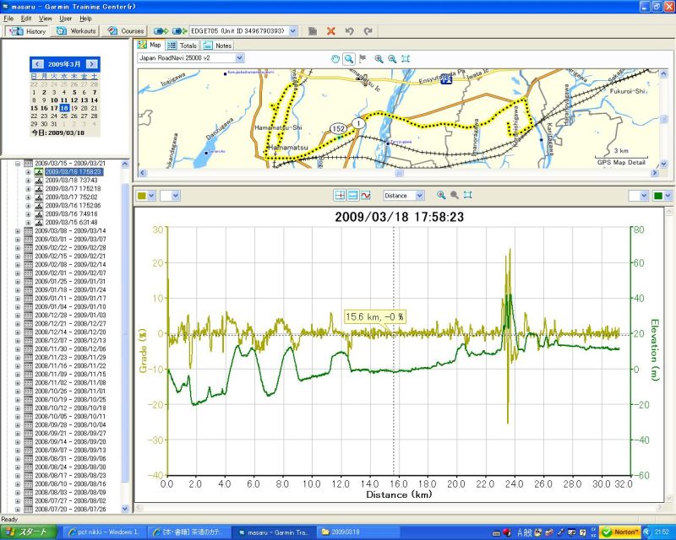Expand activity 2009/03/16 7:49:16
The image size is (676, 540).
pyautogui.click(x=28, y=214)
